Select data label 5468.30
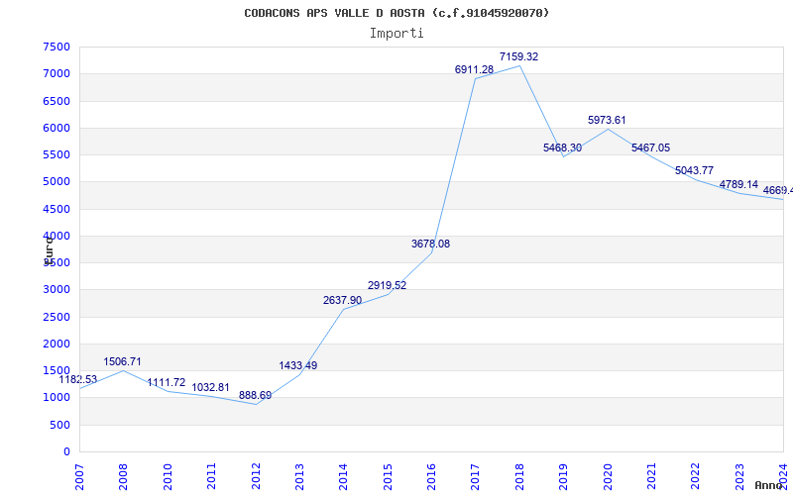This screenshot has width=793, height=495. (562, 148)
